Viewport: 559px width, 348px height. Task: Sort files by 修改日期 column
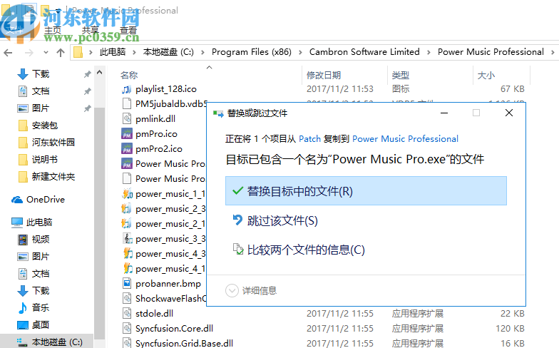tap(324, 76)
